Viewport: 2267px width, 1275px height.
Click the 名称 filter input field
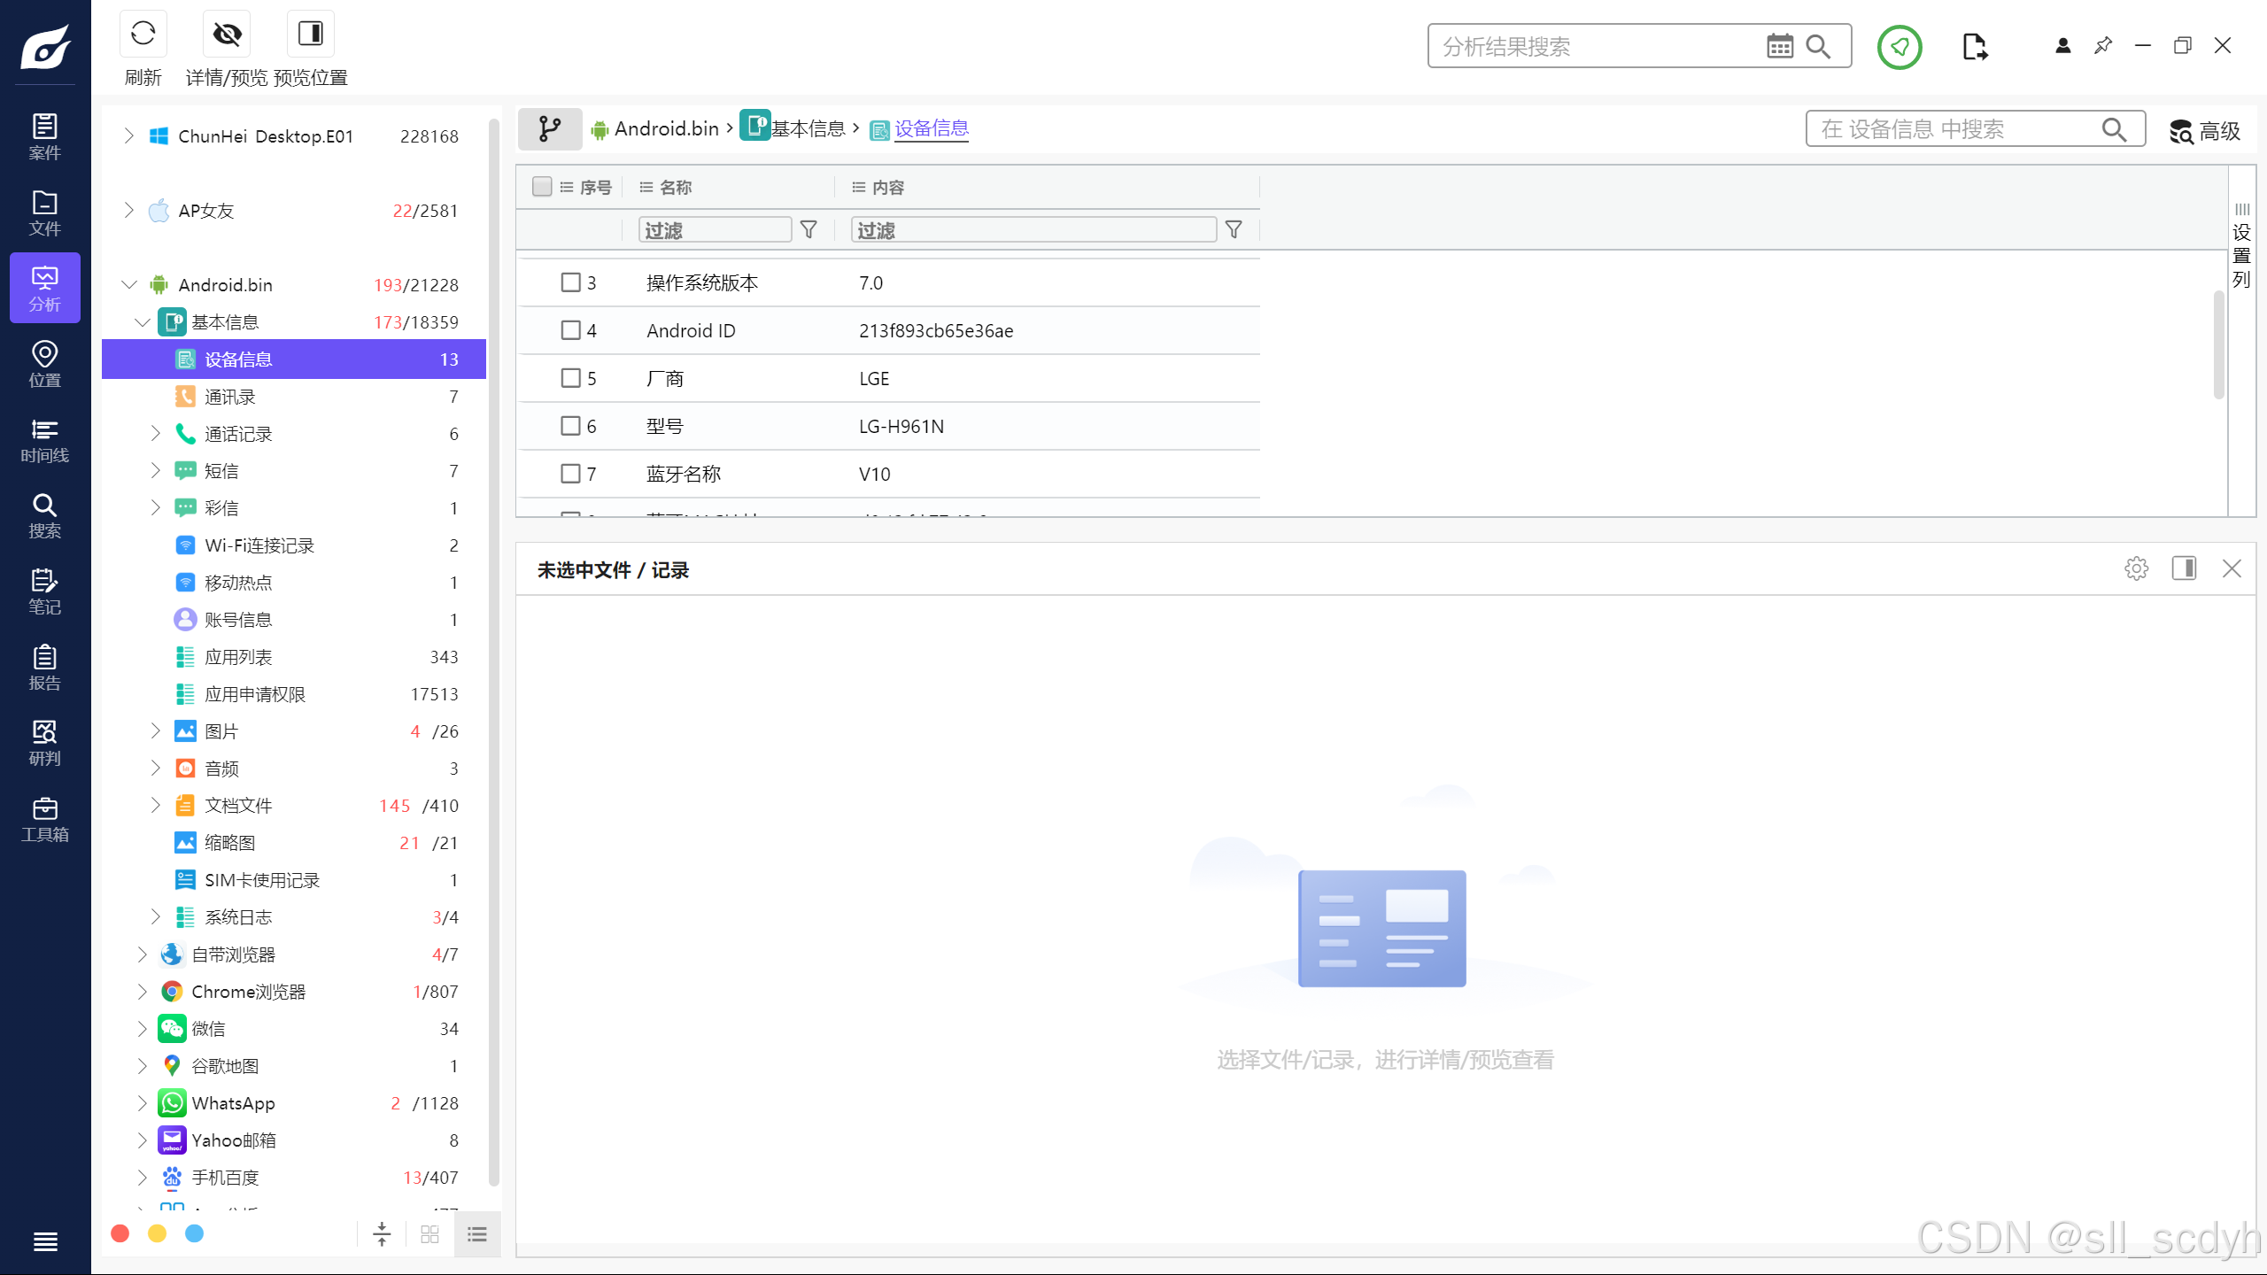714,230
